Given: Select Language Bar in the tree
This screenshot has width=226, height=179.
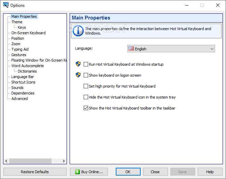Looking at the screenshot, I should [23, 77].
